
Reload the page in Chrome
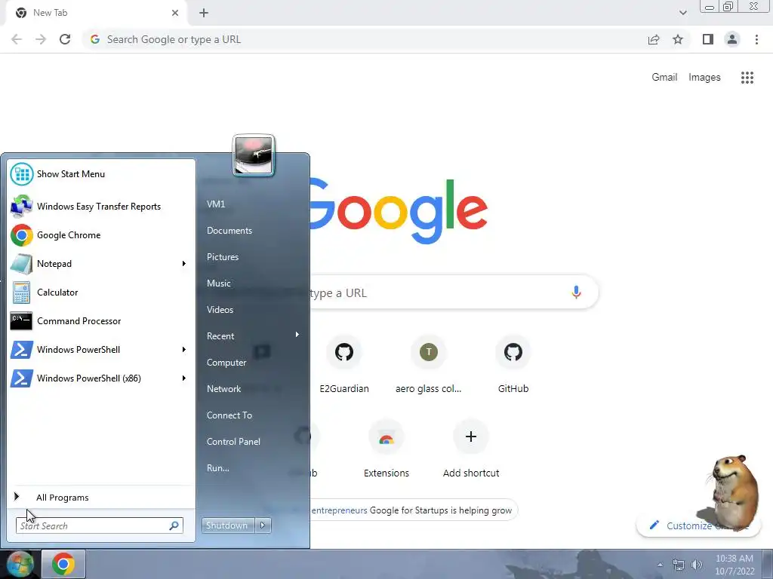[65, 39]
